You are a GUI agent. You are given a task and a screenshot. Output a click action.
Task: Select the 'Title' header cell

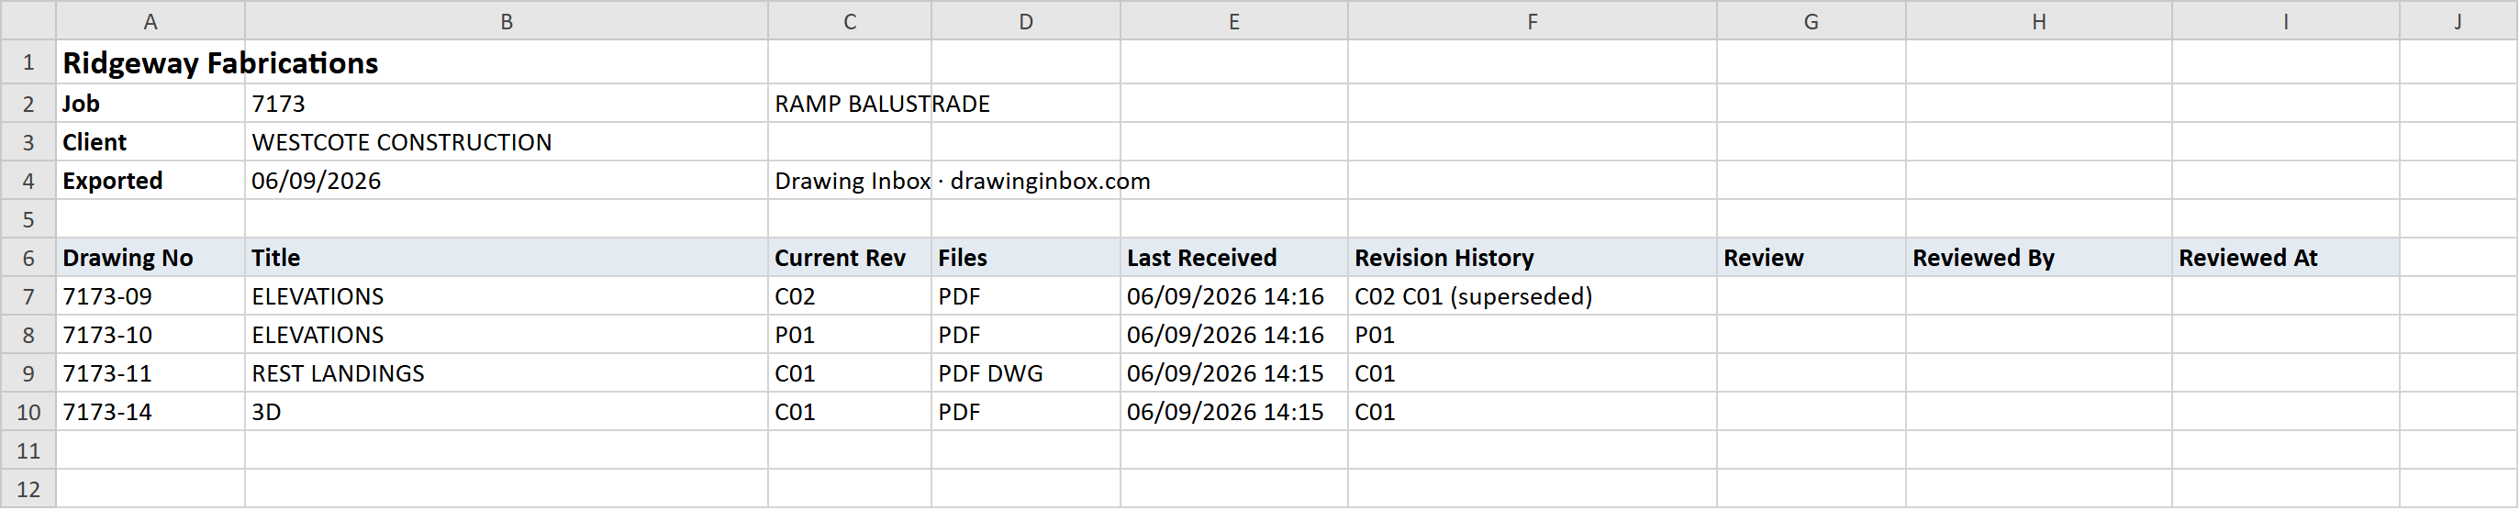[507, 258]
